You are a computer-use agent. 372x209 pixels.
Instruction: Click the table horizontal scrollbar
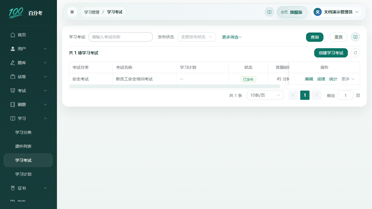[175, 87]
